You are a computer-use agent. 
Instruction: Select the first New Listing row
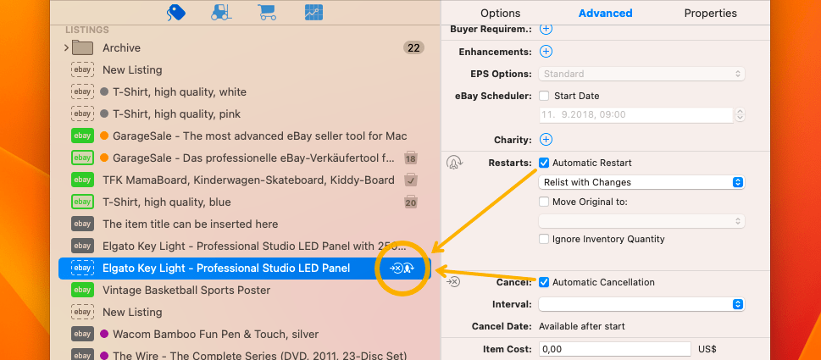244,69
